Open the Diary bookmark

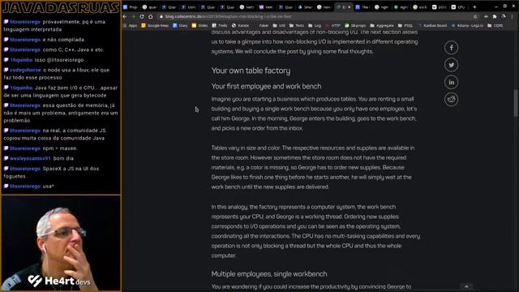coord(180,25)
